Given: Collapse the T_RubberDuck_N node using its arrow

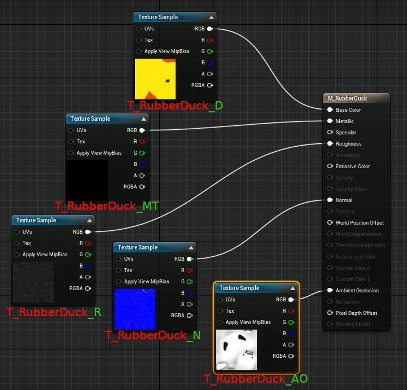Looking at the screenshot, I should pyautogui.click(x=191, y=248).
